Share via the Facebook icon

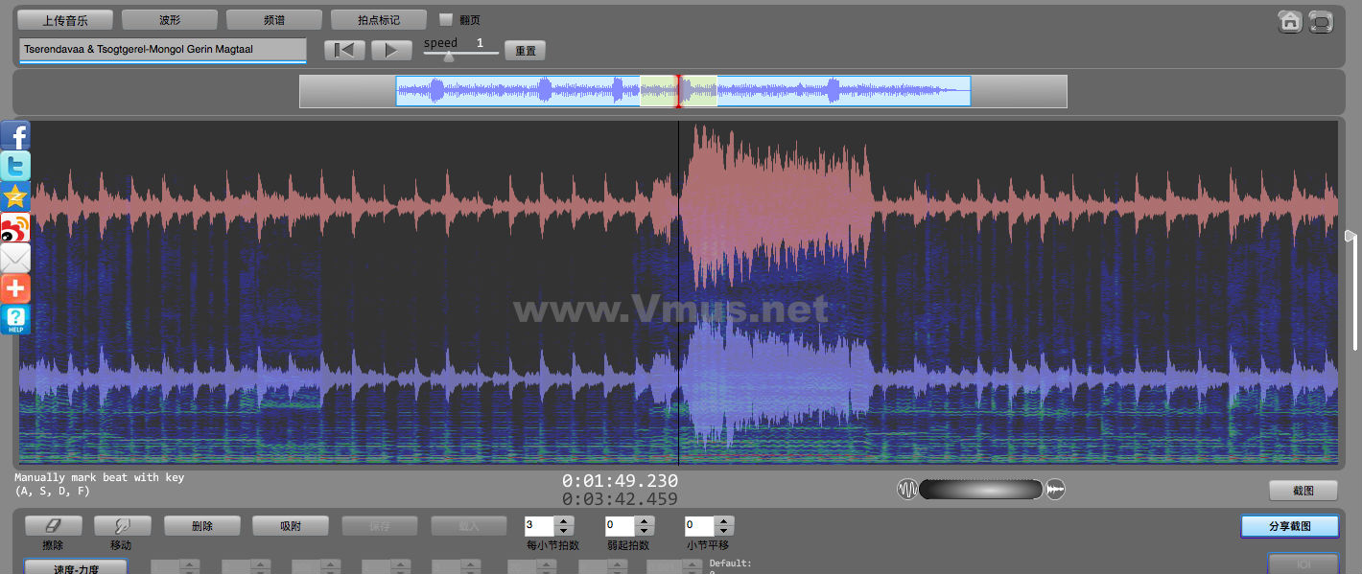pos(15,135)
